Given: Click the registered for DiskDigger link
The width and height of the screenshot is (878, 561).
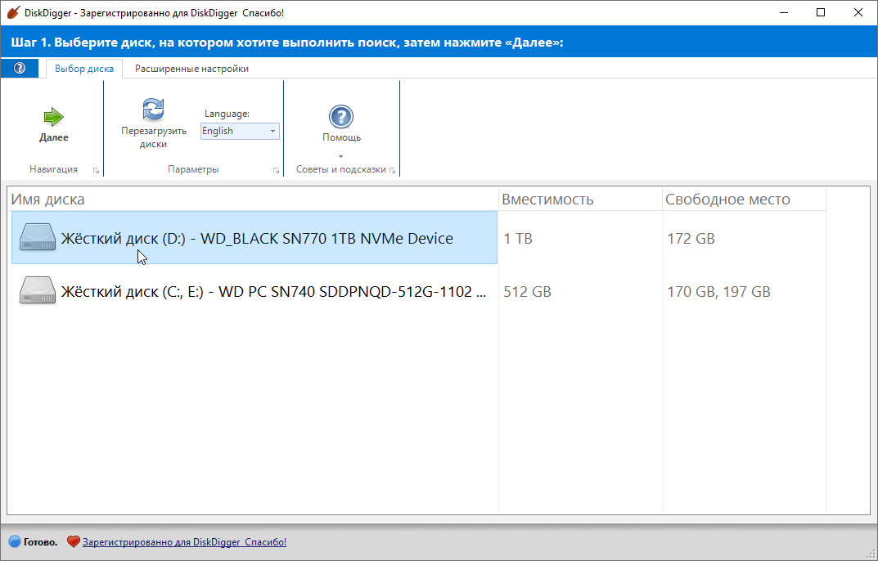Looking at the screenshot, I should pos(184,541).
